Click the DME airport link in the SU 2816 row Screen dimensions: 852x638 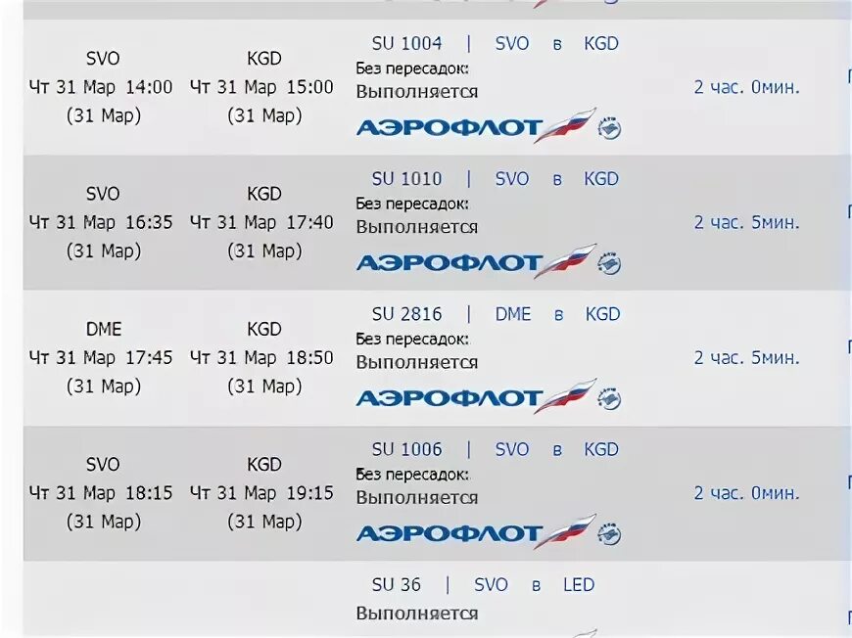513,314
